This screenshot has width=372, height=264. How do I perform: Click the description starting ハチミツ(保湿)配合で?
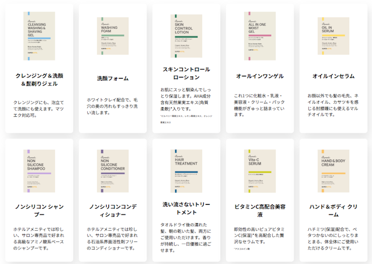[x=333, y=239]
